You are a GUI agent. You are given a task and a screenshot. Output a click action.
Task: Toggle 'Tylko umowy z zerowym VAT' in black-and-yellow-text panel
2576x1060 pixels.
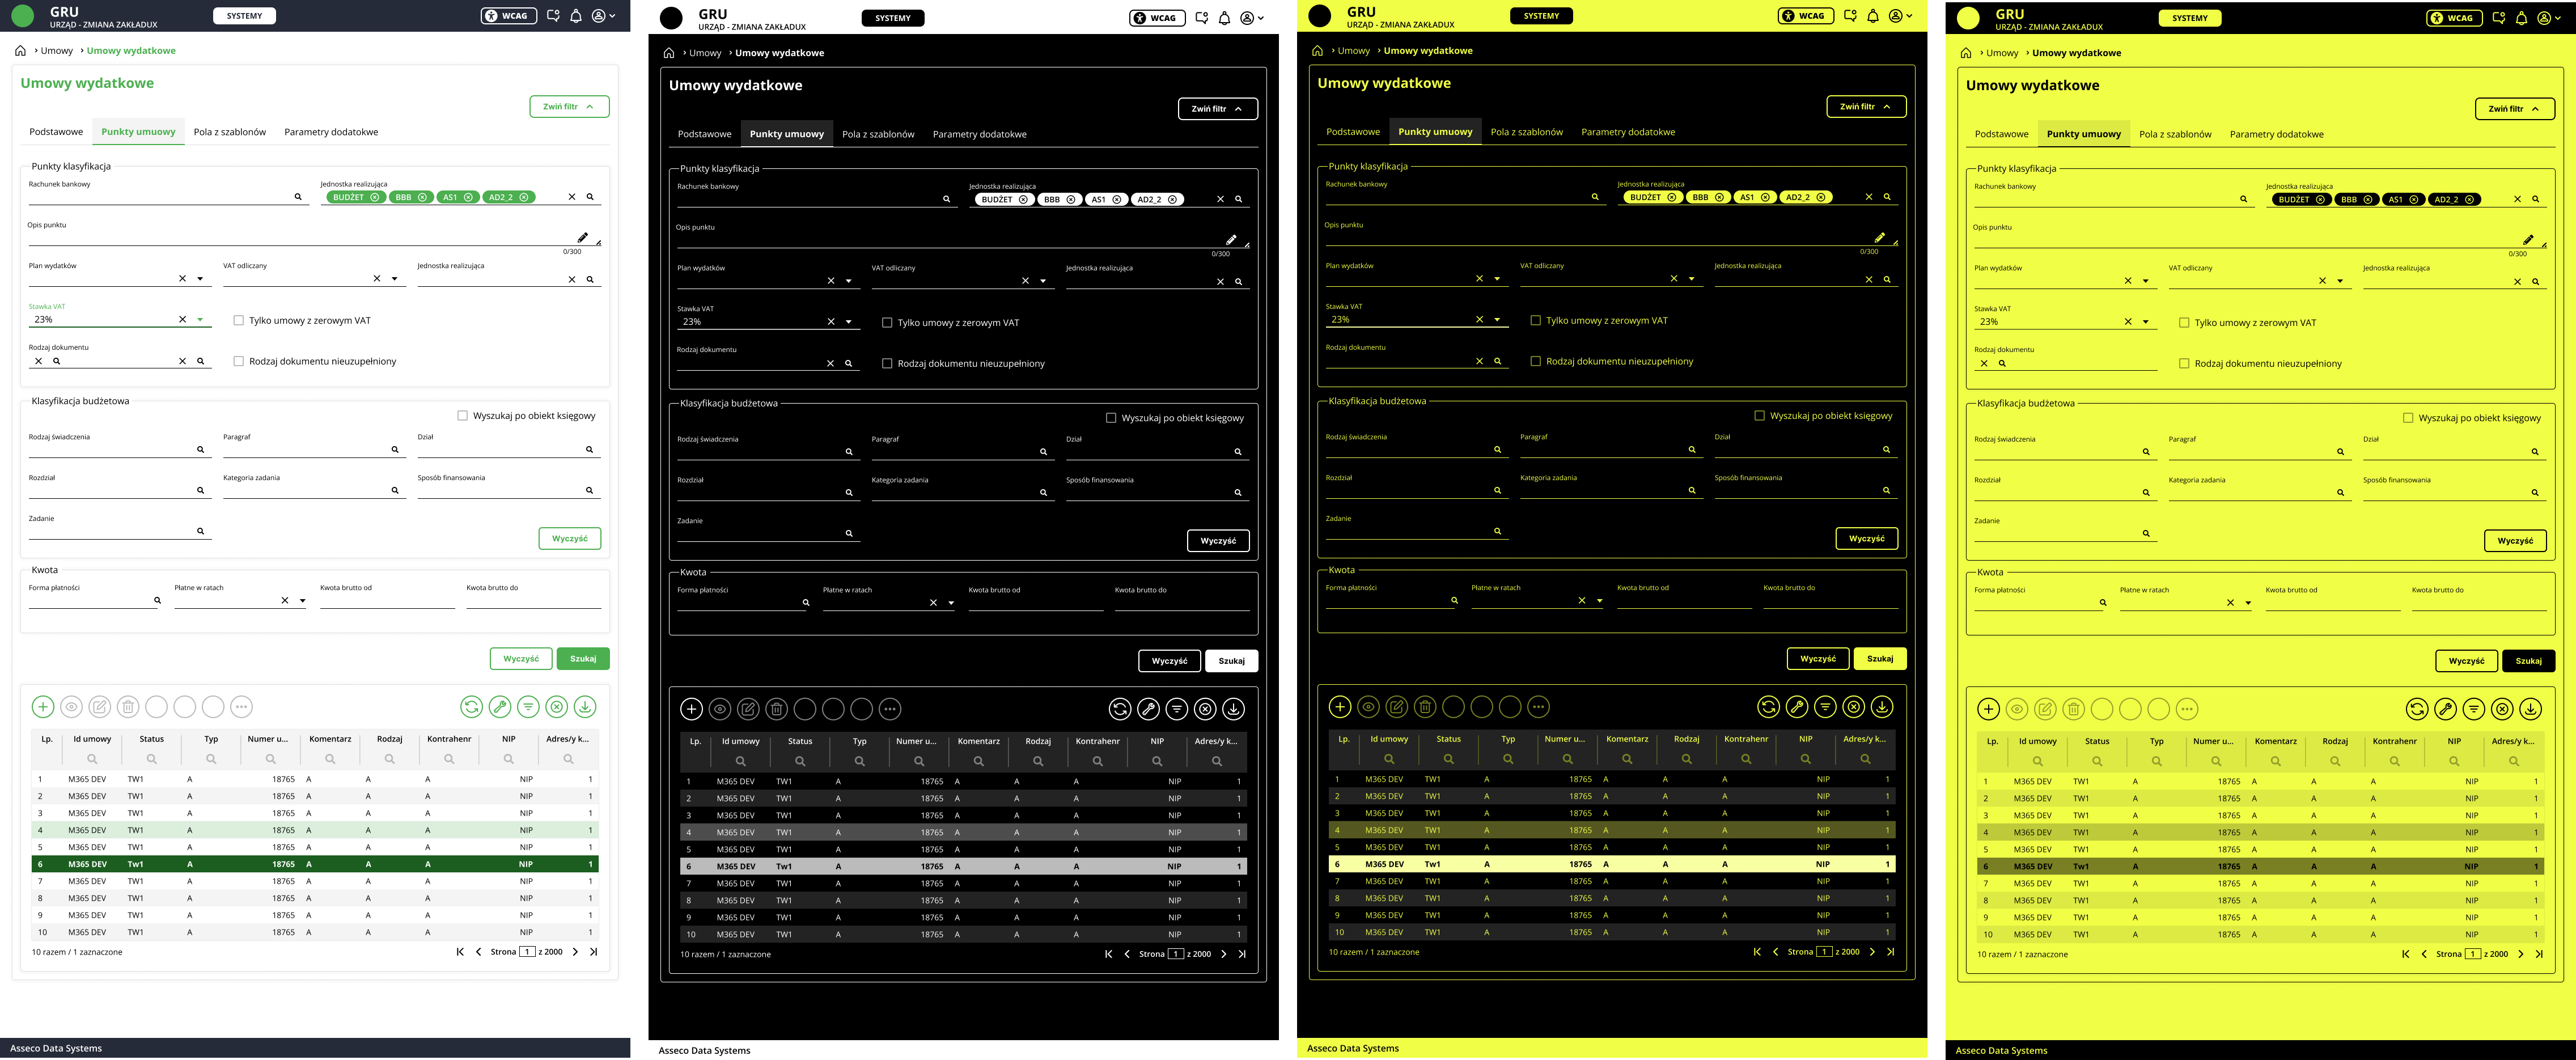point(1535,321)
